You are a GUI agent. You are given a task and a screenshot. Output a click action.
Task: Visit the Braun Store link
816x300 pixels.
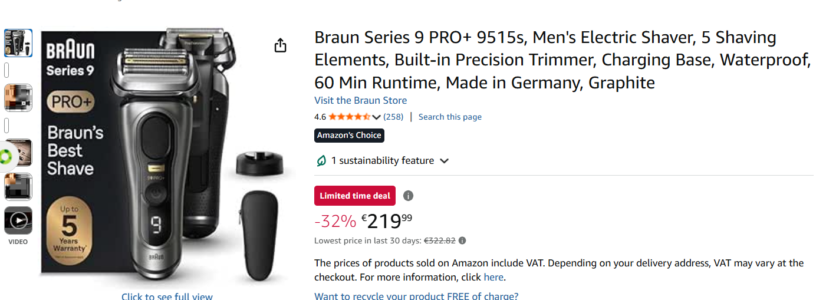pyautogui.click(x=360, y=100)
